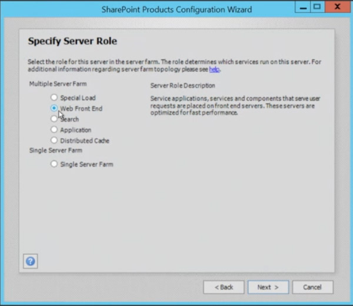Click the Multiple Server Farm label
This screenshot has width=353, height=306.
58,84
